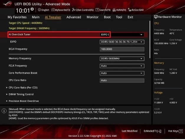Open Core Performance Boost dropdown
Screen dimensions: 185x140
pyautogui.click(x=122, y=73)
